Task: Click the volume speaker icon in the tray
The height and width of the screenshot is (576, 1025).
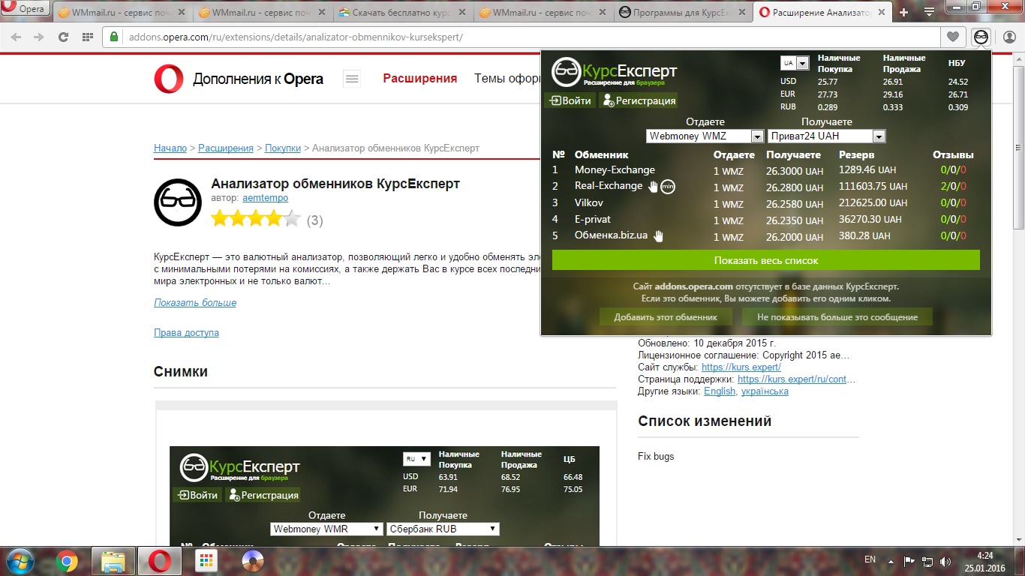Action: coord(947,561)
